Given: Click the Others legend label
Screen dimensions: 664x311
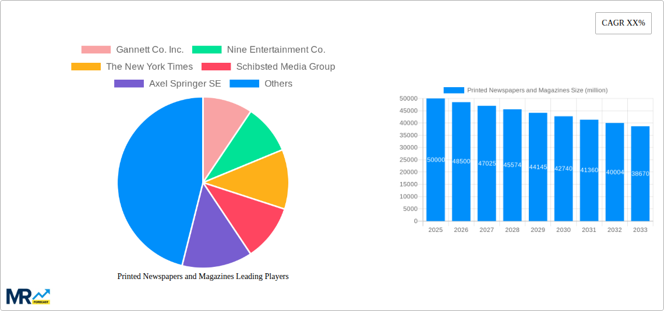Looking at the screenshot, I should [x=278, y=84].
